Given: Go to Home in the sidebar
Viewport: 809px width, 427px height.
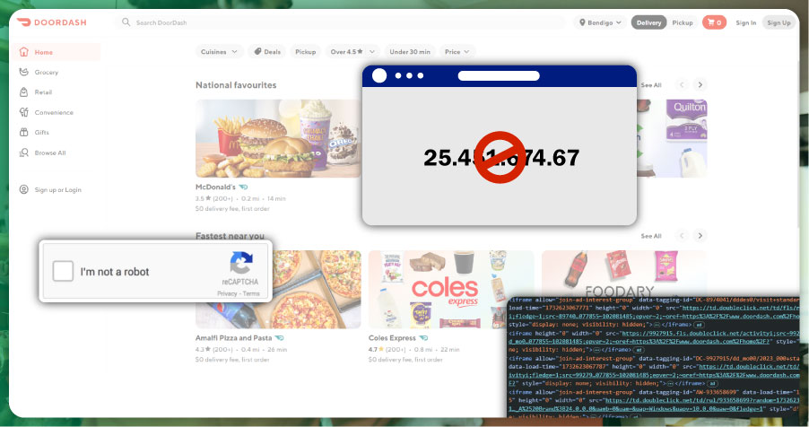Looking at the screenshot, I should (x=43, y=52).
